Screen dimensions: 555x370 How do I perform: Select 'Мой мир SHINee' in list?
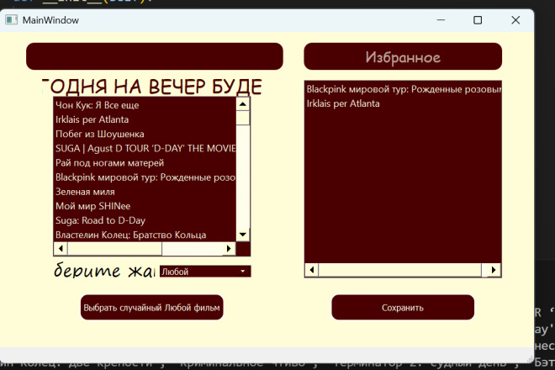(x=145, y=206)
